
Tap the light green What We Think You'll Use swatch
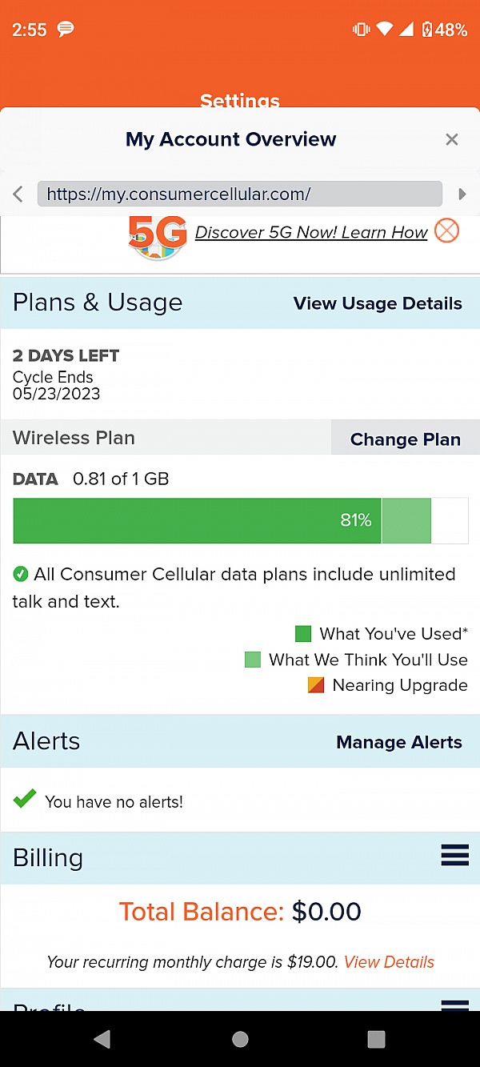click(x=253, y=660)
